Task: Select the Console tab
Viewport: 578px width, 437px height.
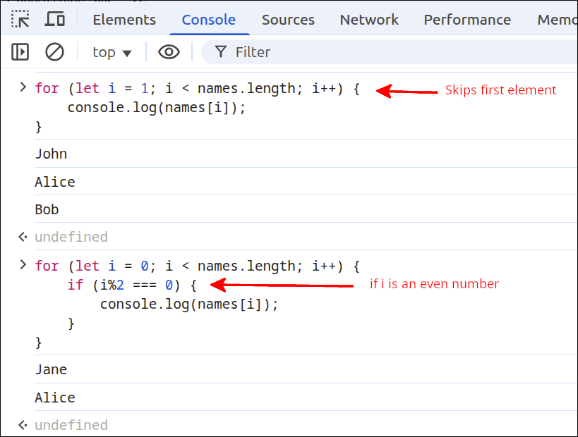Action: (x=209, y=20)
